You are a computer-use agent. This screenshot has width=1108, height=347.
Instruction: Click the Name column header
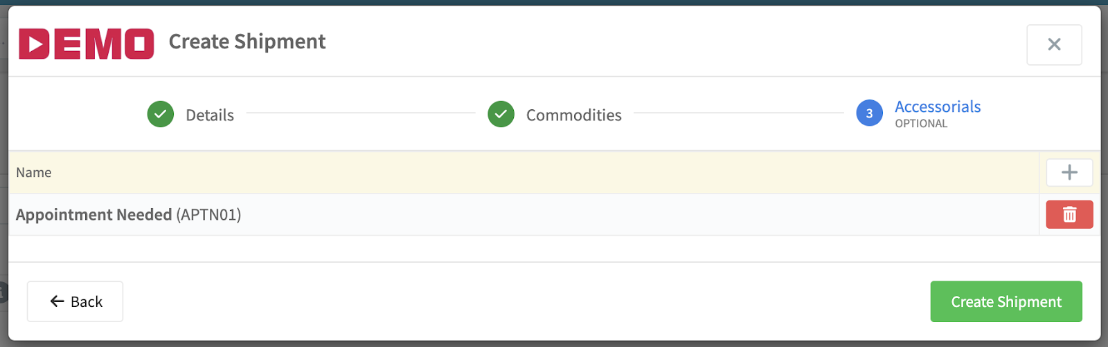[34, 172]
